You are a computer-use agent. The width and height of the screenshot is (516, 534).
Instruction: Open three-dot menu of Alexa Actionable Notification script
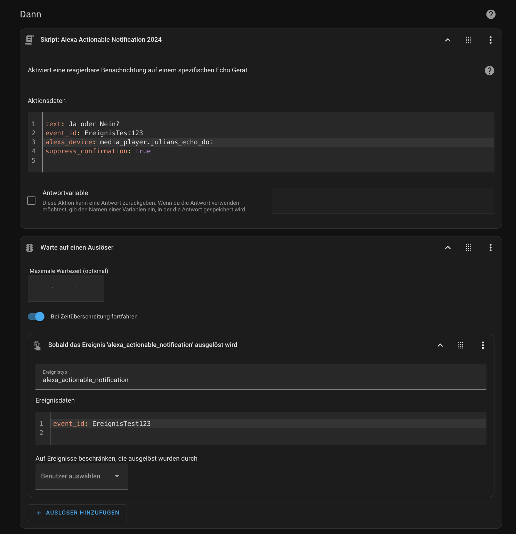pos(490,40)
